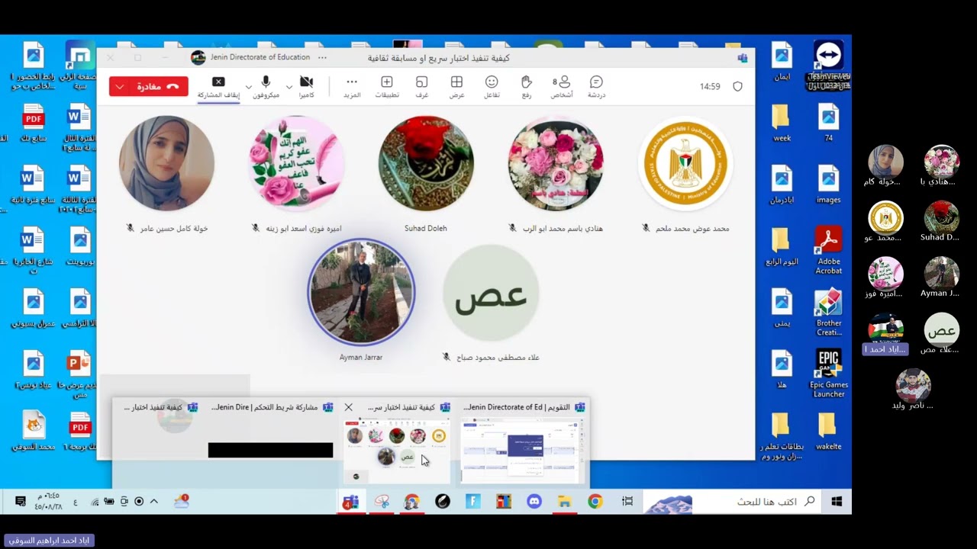This screenshot has width=977, height=549.
Task: Open the Snipping Tool taskbar icon
Action: tap(382, 502)
